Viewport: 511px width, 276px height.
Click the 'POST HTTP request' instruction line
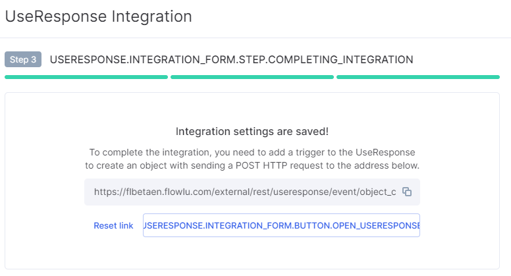[x=252, y=165]
